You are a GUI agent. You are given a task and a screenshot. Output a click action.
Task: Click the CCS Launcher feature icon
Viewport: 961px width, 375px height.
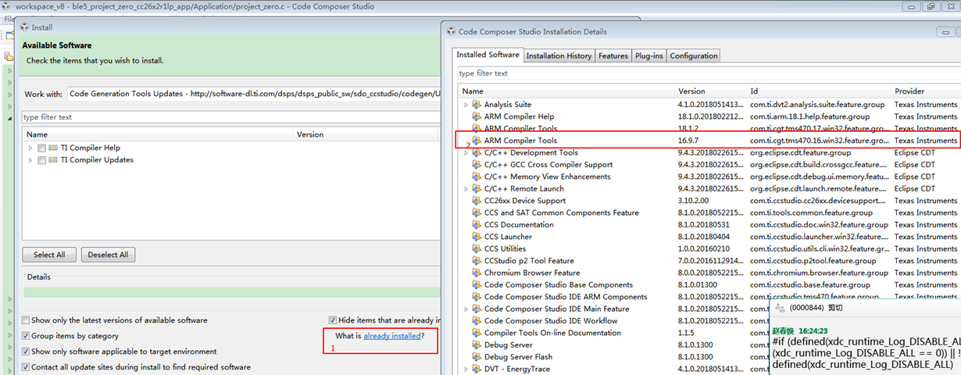point(477,237)
